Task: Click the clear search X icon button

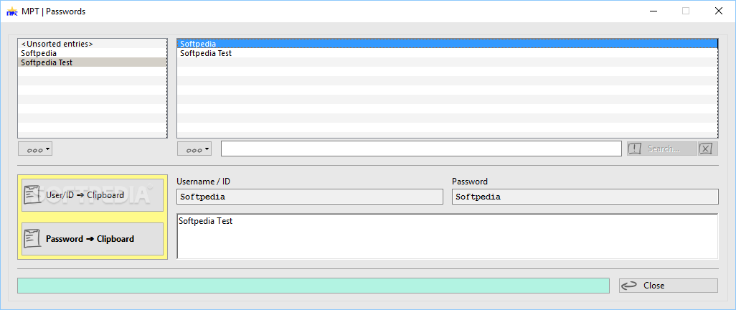Action: (708, 149)
